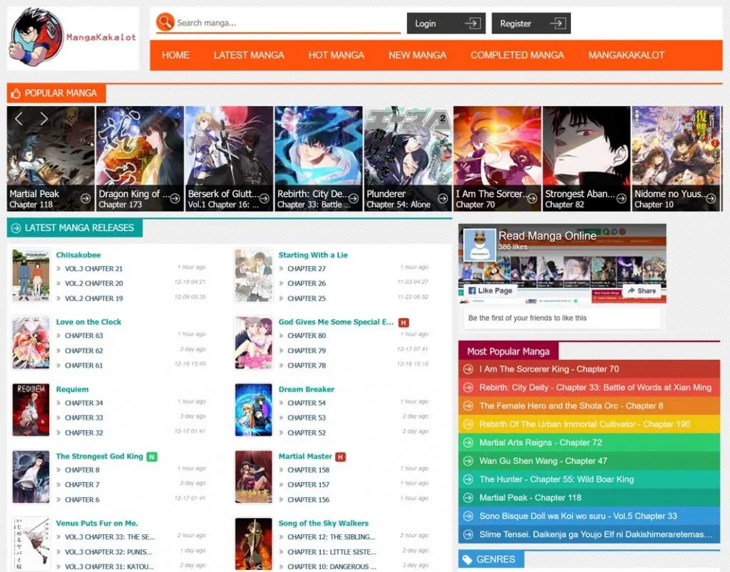Click the Search manga input field
The width and height of the screenshot is (730, 572).
point(278,22)
